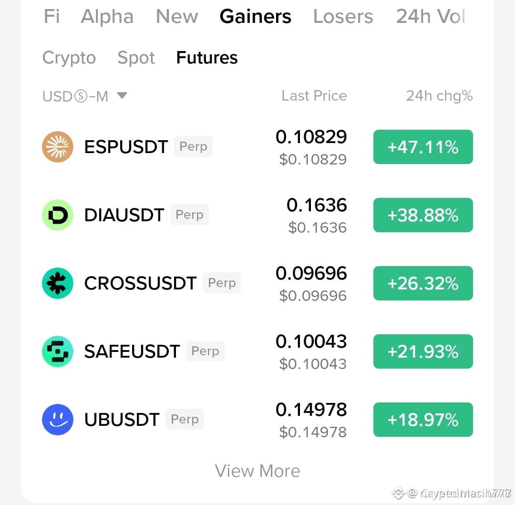Select the 24h Vol tab
The height and width of the screenshot is (505, 515).
coord(430,16)
